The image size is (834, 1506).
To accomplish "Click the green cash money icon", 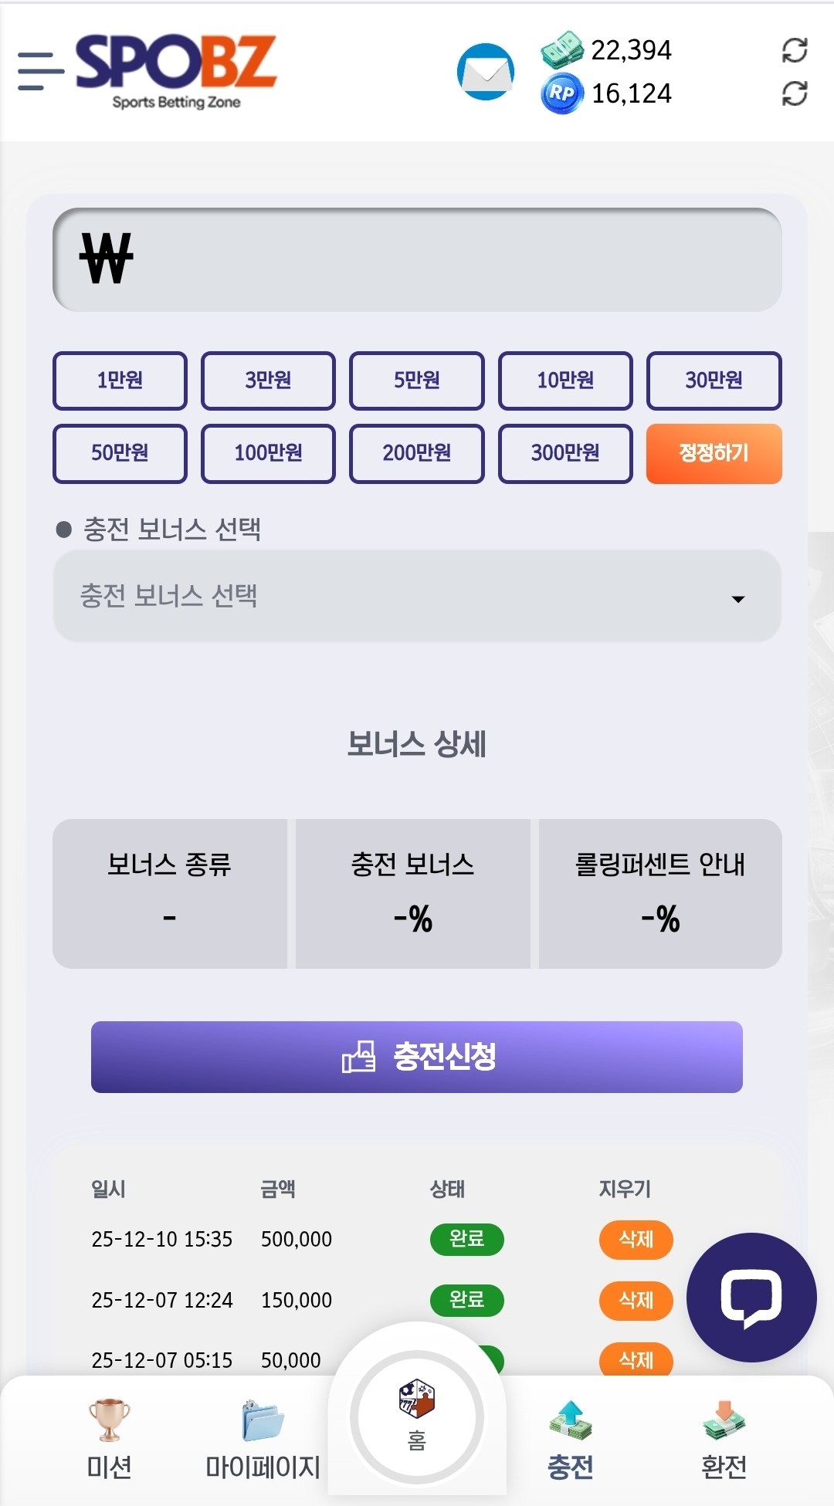I will point(561,50).
